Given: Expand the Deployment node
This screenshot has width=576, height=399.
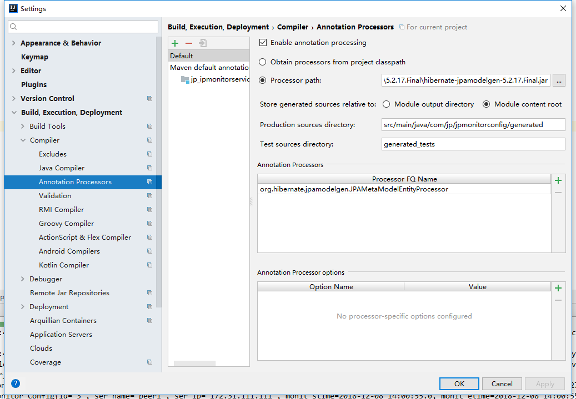Looking at the screenshot, I should coord(23,307).
